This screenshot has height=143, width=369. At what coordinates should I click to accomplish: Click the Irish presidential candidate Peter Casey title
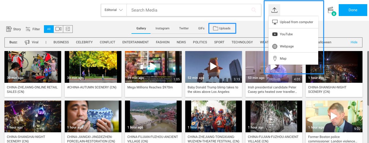[x=273, y=90]
